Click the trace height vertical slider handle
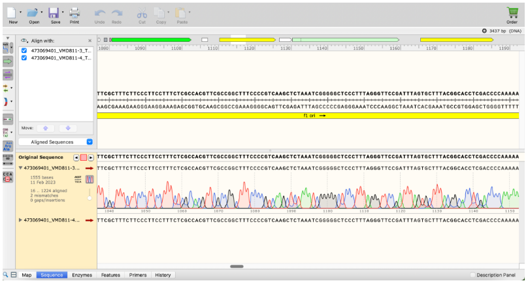The image size is (528, 283). pos(90,198)
